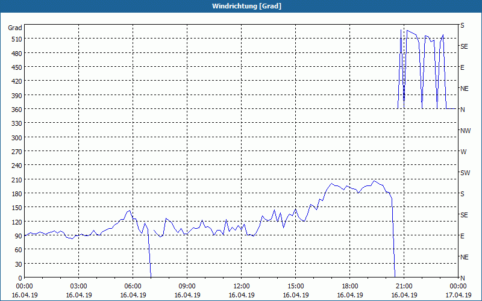Click the 'SW' compass label
This screenshot has width=482, height=301.
tap(465, 173)
